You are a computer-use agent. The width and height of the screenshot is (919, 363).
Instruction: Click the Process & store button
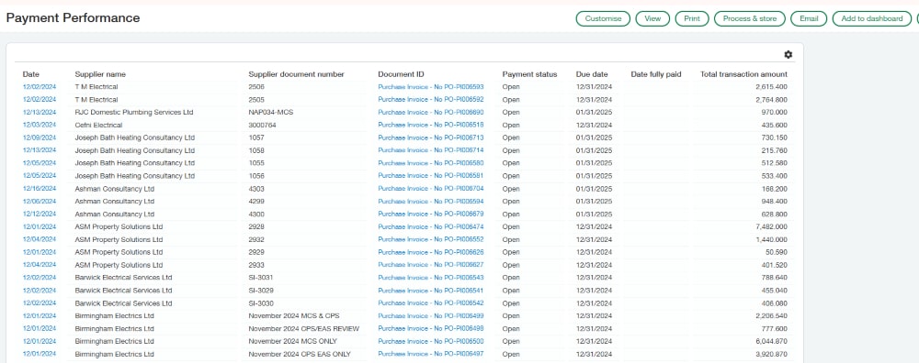click(x=750, y=18)
